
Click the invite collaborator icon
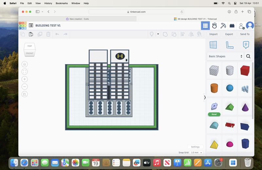pos(241,26)
